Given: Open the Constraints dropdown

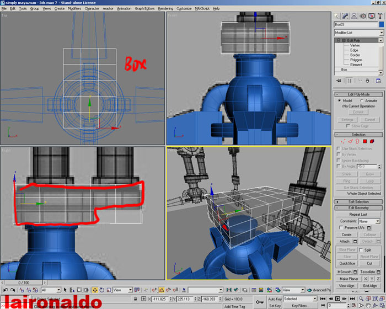Looking at the screenshot, I should [369, 221].
